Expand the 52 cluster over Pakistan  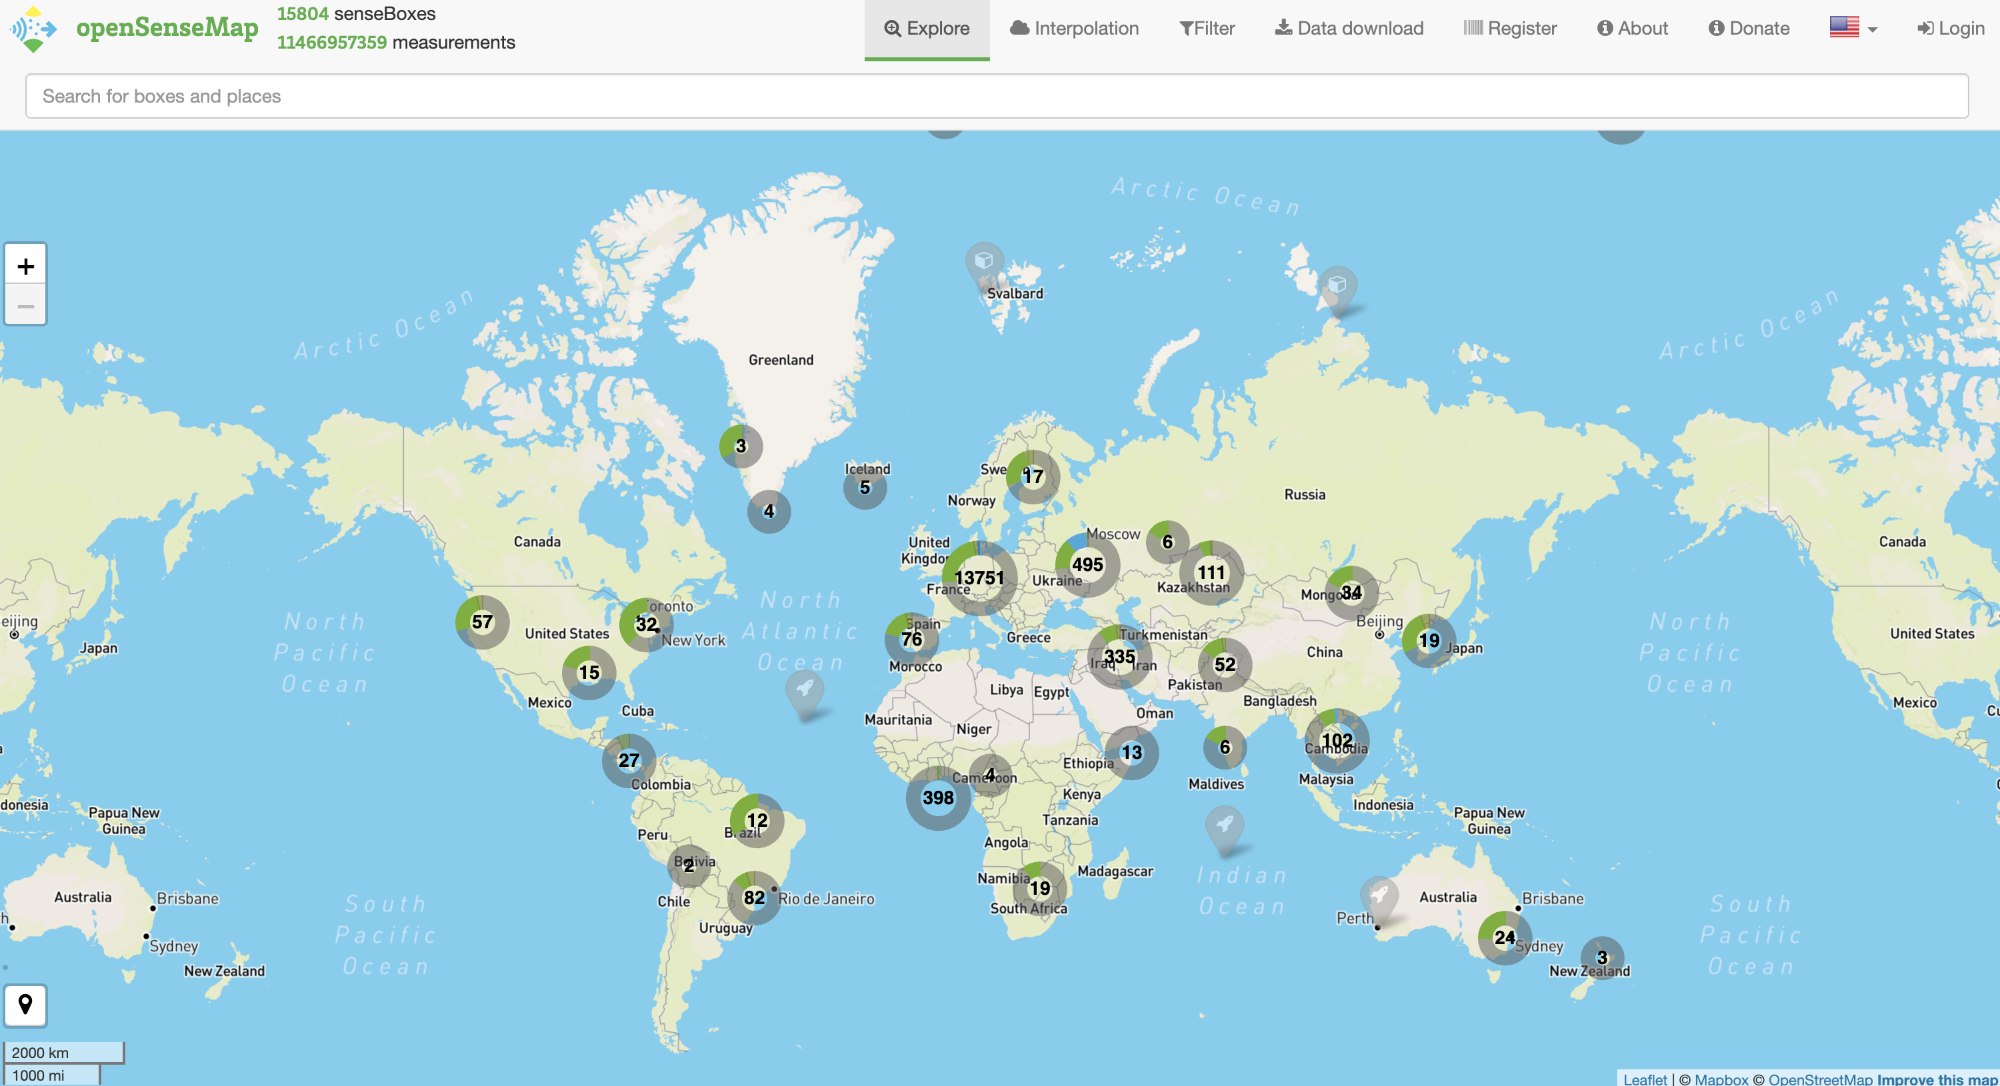[1225, 665]
